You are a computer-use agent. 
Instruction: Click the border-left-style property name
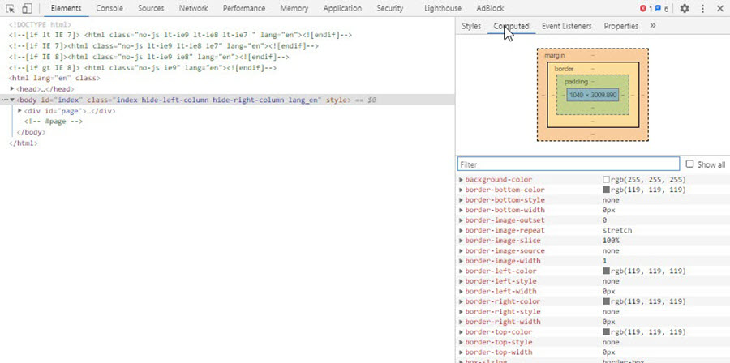click(x=500, y=280)
